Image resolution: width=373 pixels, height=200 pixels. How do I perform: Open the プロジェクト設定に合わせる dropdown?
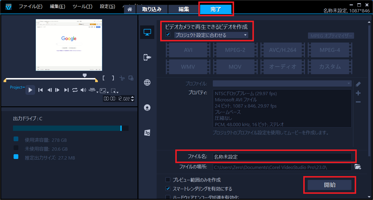click(211, 35)
